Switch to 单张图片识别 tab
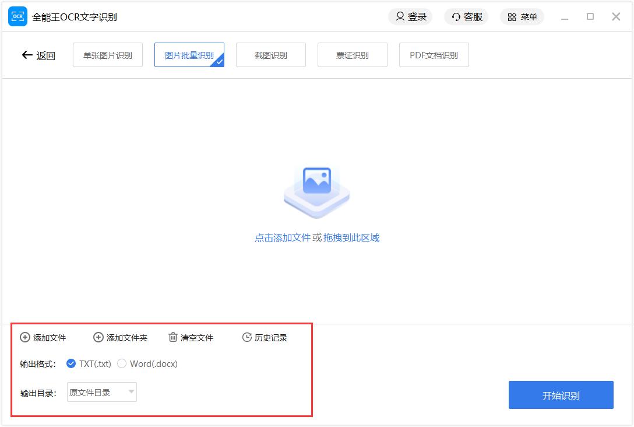This screenshot has width=634, height=427. point(108,55)
